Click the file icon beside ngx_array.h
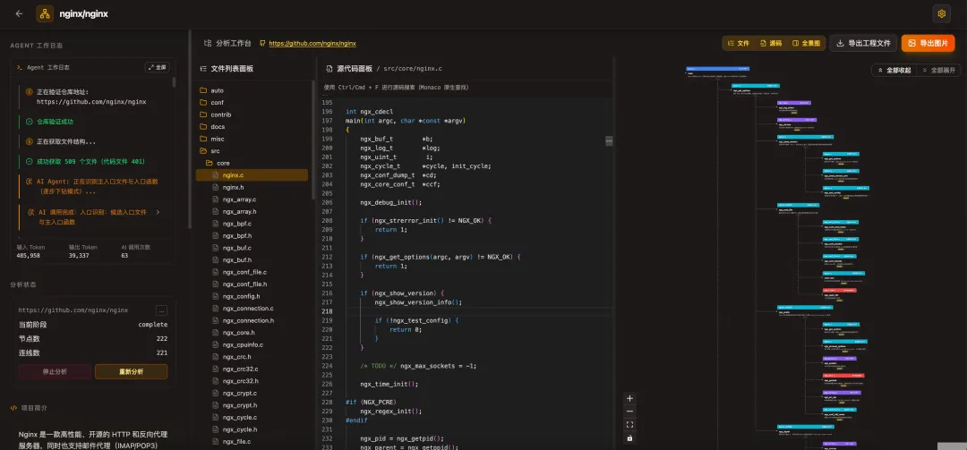The height and width of the screenshot is (450, 967). (x=215, y=211)
